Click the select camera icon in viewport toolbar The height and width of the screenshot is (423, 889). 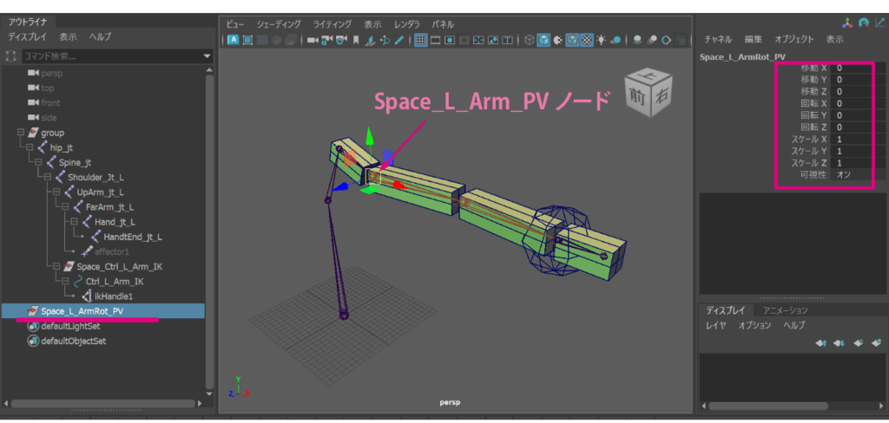click(313, 40)
